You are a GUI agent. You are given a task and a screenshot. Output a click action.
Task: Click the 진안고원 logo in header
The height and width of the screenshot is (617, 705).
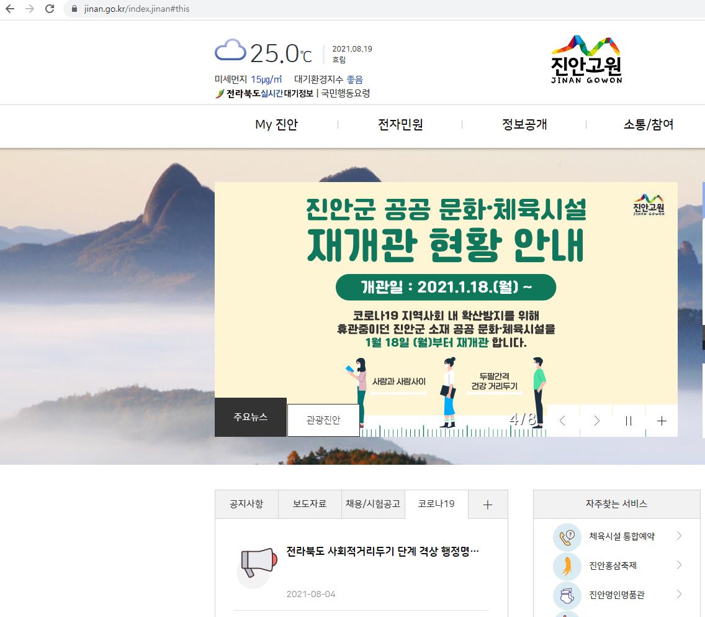pyautogui.click(x=586, y=59)
